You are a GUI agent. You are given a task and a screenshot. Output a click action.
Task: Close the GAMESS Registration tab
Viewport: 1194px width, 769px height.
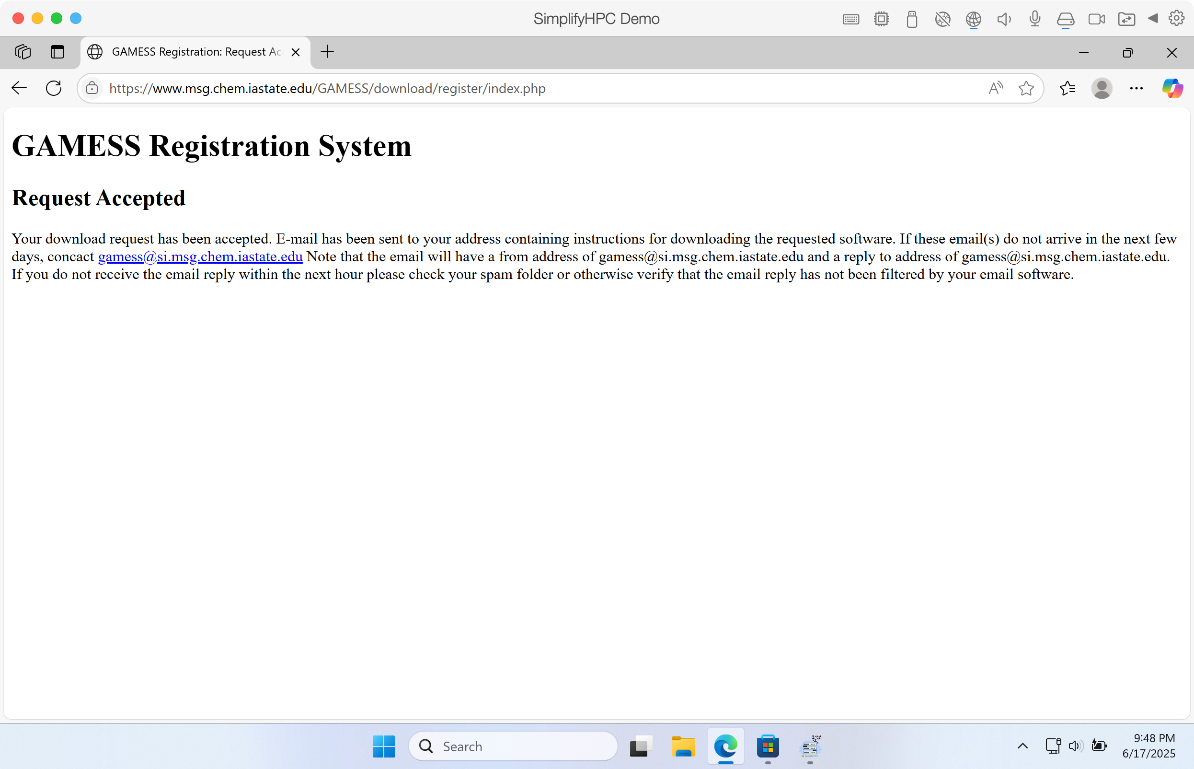pos(295,52)
